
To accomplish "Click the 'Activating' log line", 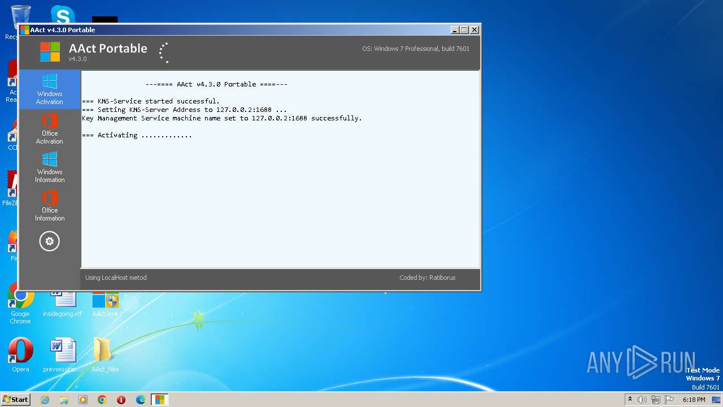I will (137, 135).
